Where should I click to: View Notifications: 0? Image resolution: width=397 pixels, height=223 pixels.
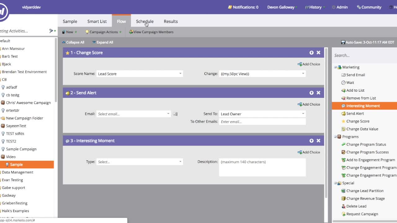[x=243, y=7]
